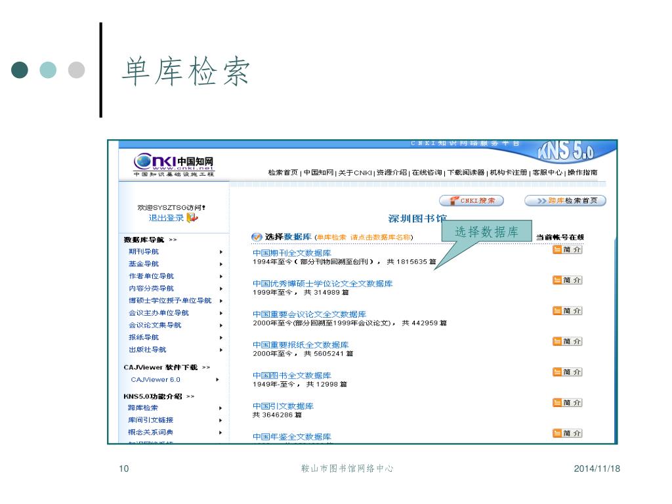Click the CNKI 中国知网 logo
The image size is (672, 504).
(x=173, y=165)
